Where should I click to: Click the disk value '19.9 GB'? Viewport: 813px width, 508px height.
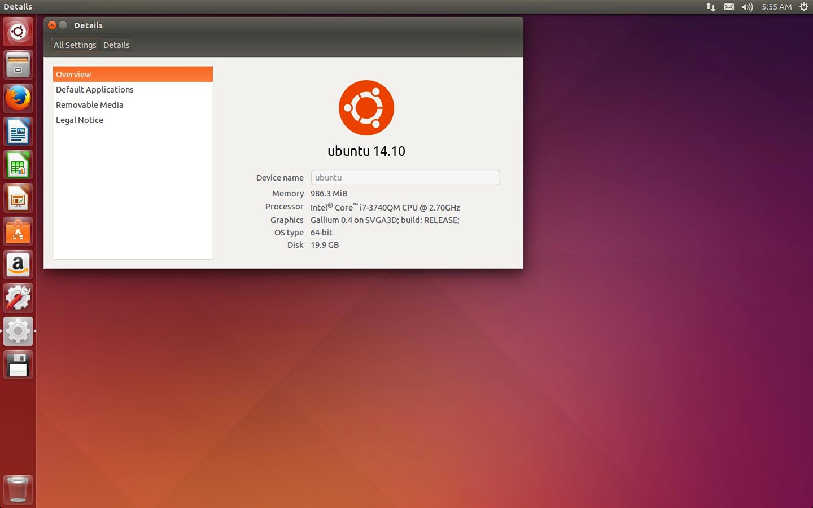(x=325, y=245)
